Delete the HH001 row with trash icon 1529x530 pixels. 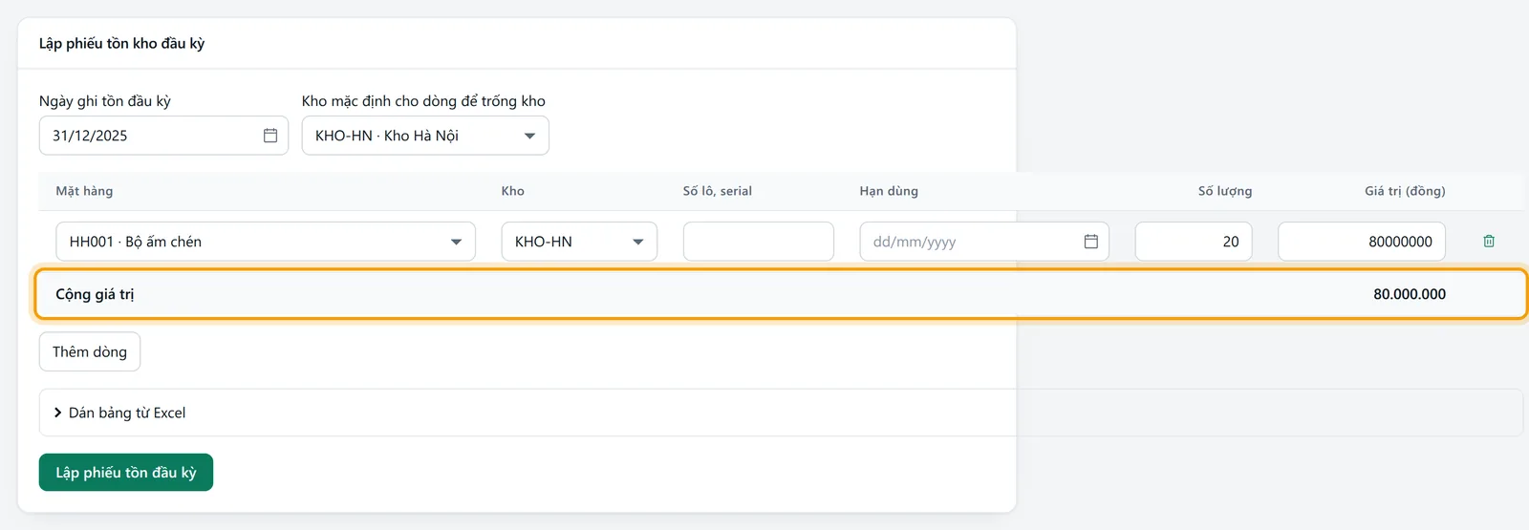pyautogui.click(x=1488, y=242)
